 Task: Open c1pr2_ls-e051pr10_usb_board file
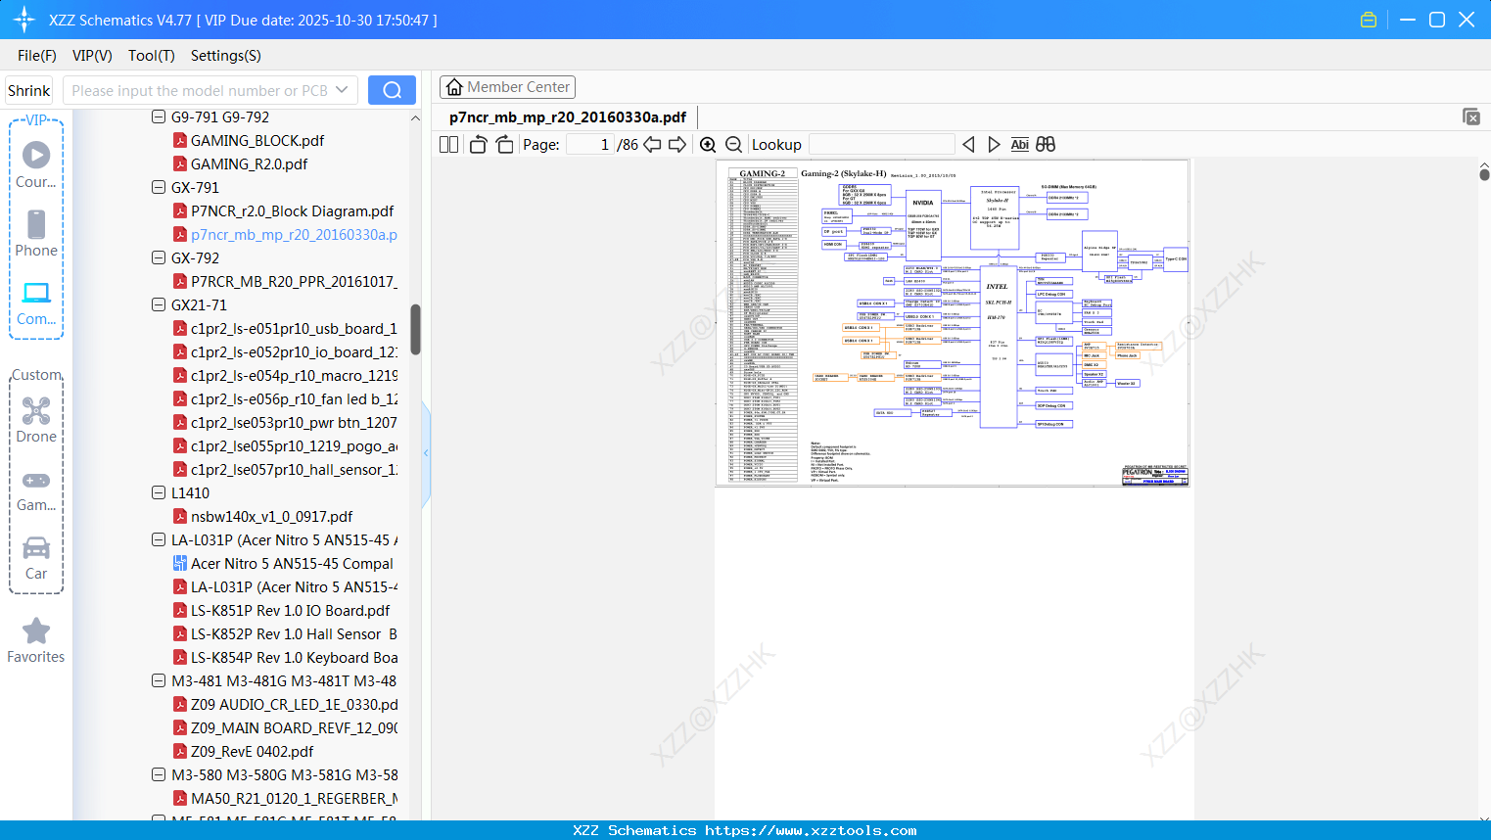294,328
